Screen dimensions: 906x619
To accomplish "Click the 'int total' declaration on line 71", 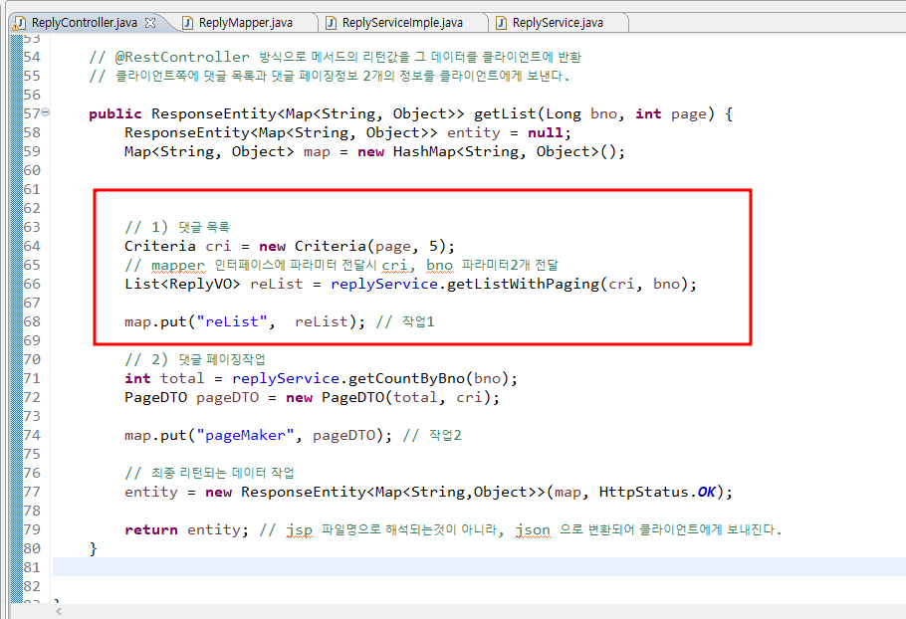I will pyautogui.click(x=164, y=378).
